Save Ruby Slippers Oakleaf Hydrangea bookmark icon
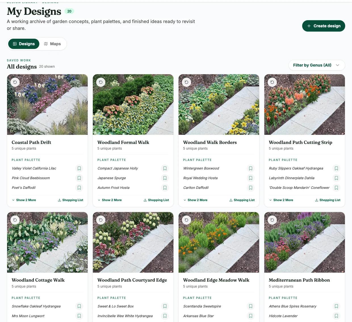This screenshot has width=352, height=322. [x=336, y=168]
